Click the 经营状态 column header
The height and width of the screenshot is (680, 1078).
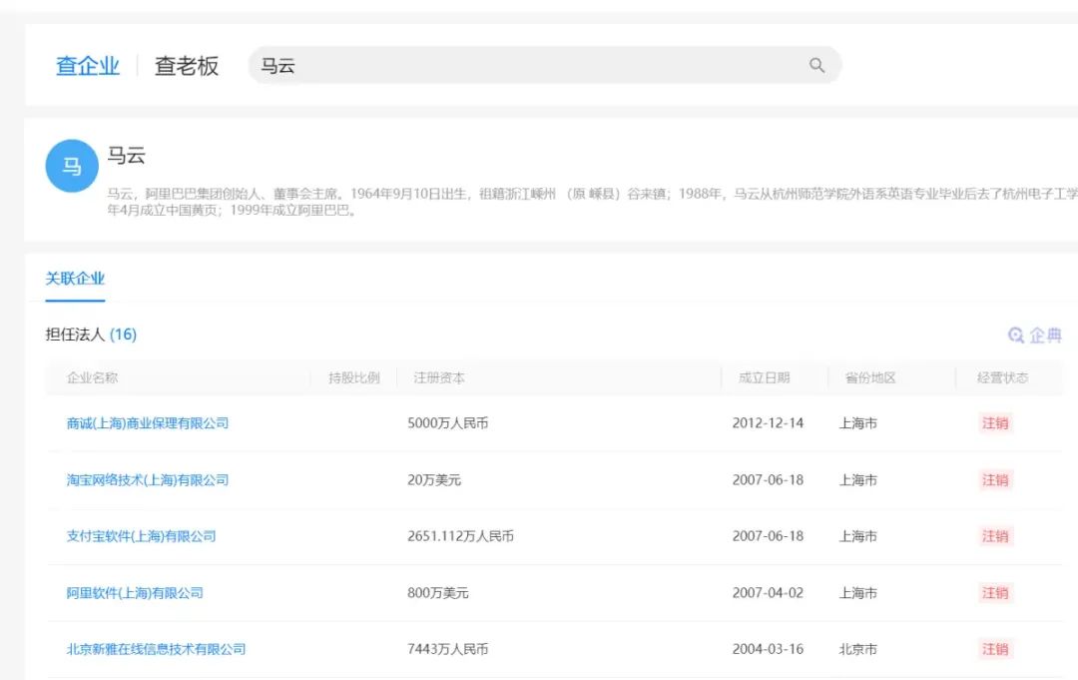(1002, 377)
